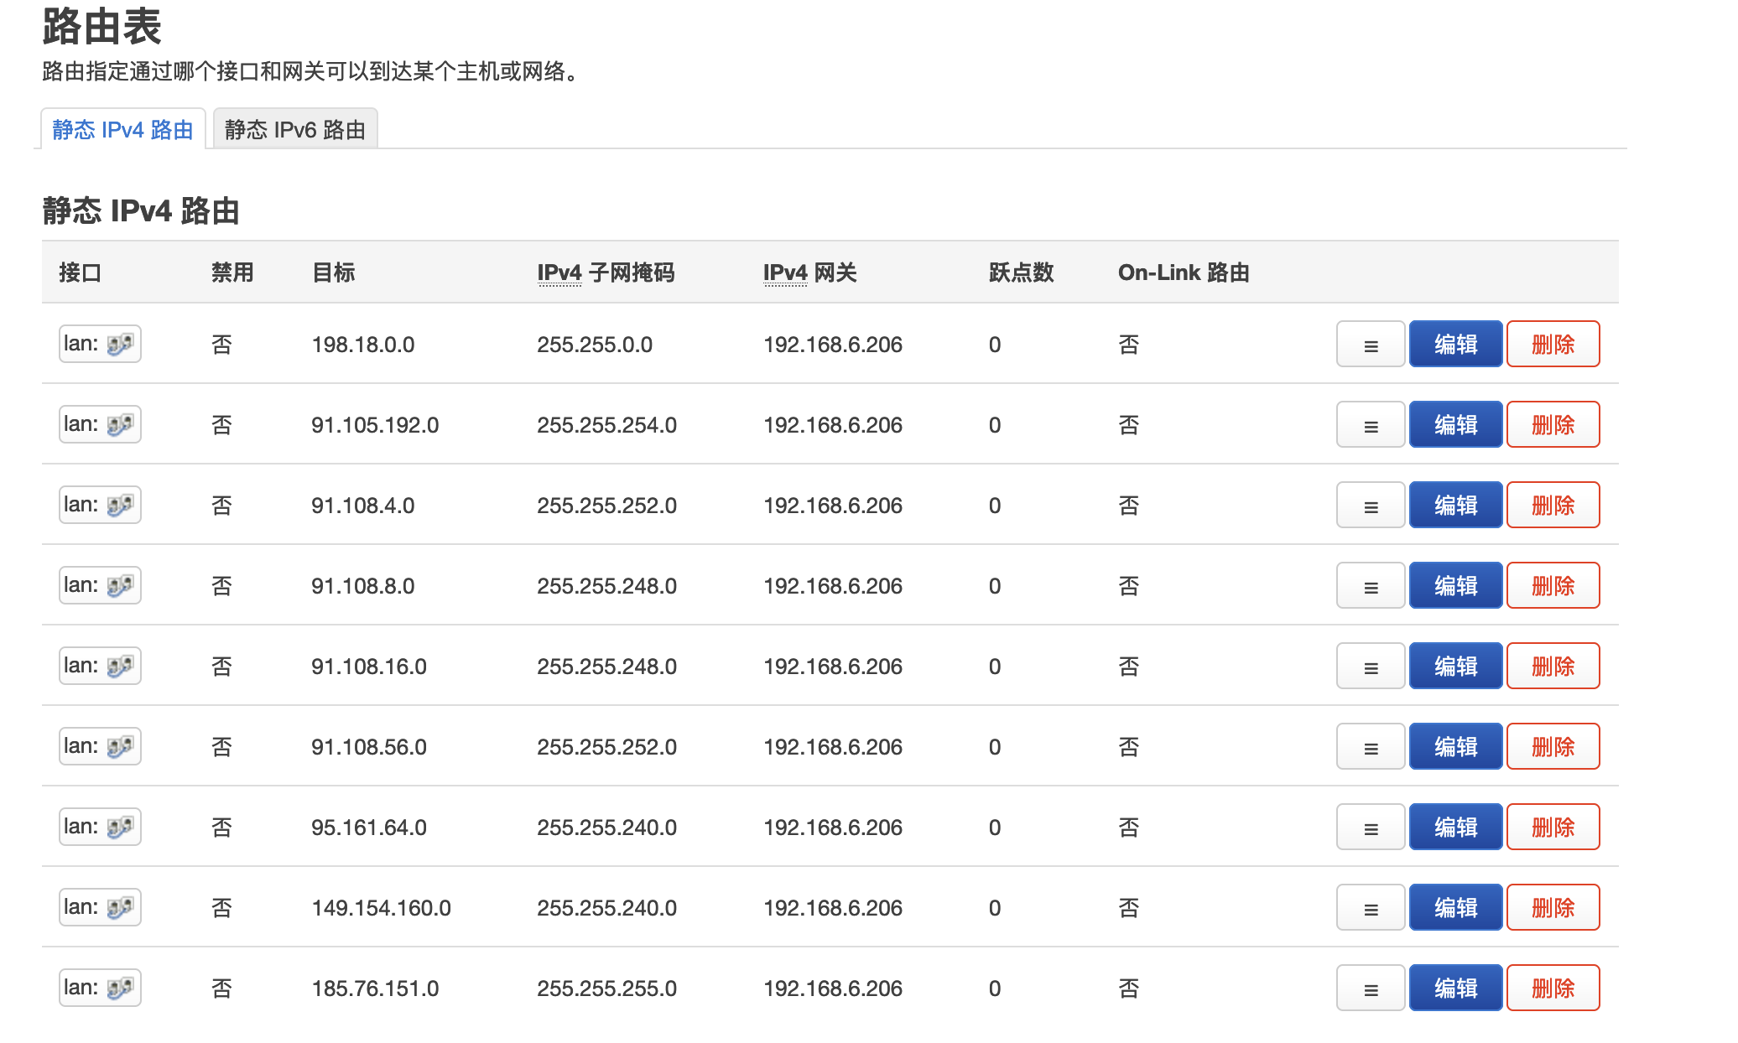This screenshot has width=1738, height=1043.
Task: Delete the 91.105.192.0 route
Action: click(1553, 425)
